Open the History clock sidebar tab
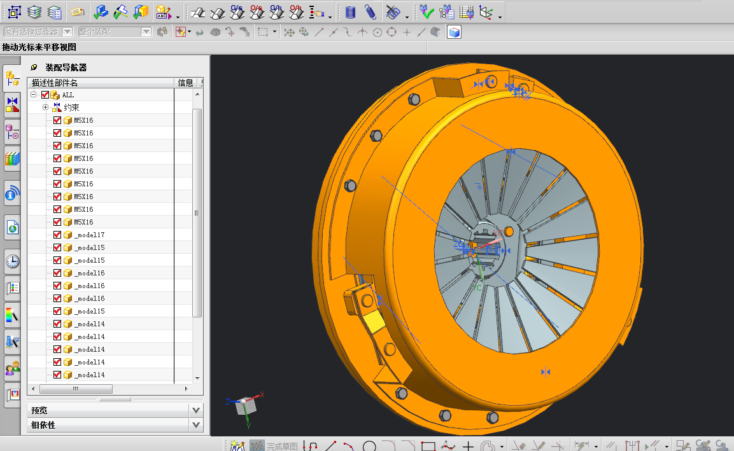 pos(12,261)
